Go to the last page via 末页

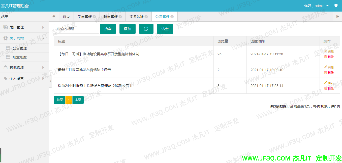(78, 100)
